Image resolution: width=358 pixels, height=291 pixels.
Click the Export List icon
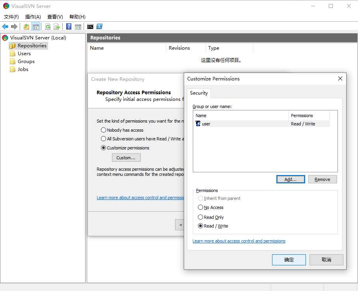click(57, 26)
